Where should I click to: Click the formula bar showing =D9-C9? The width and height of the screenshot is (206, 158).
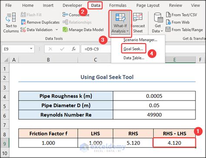click(96, 49)
